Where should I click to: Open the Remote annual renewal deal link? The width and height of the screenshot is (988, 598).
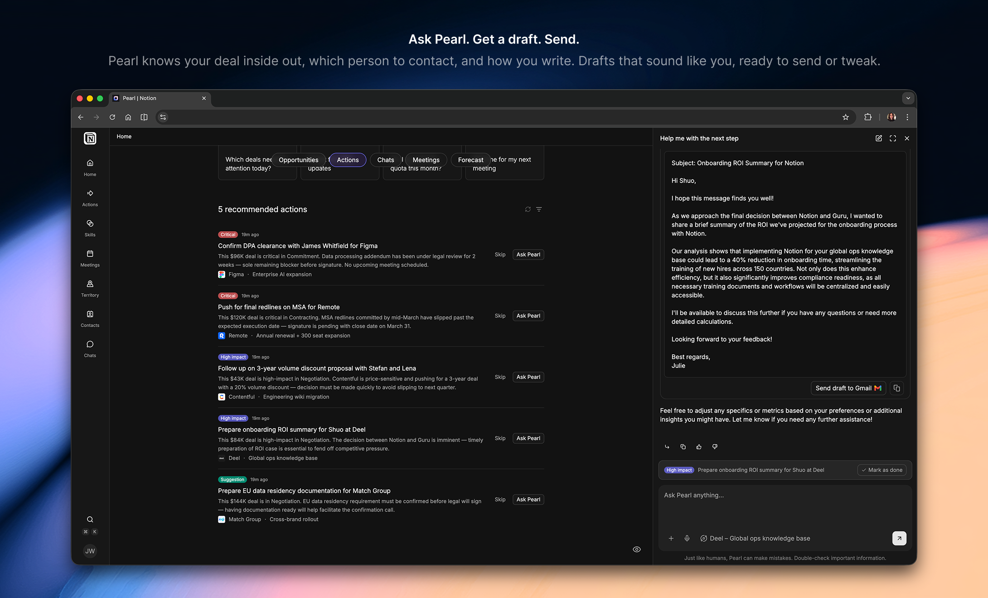(x=284, y=336)
